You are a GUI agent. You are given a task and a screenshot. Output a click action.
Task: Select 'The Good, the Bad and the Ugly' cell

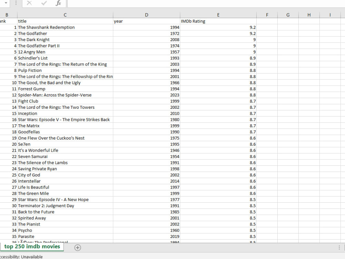tap(65, 83)
